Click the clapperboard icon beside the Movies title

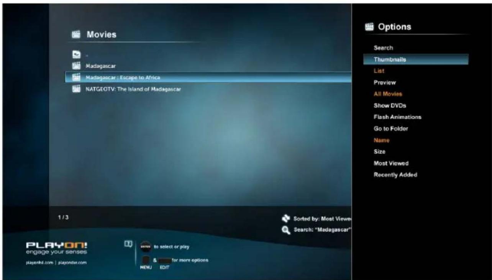(76, 35)
